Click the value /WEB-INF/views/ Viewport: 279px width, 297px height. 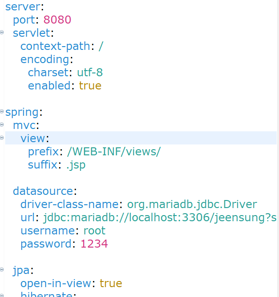click(x=114, y=152)
